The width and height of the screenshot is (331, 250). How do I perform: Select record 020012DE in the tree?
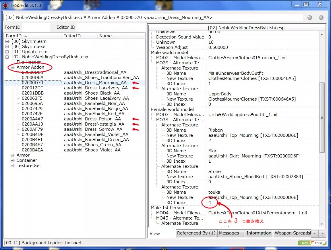(x=32, y=88)
